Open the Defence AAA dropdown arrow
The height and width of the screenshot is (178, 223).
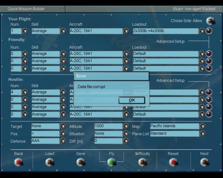63,141
